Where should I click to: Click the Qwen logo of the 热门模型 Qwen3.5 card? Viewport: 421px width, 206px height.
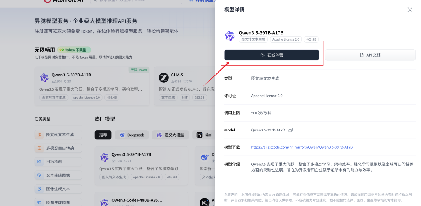104,157
